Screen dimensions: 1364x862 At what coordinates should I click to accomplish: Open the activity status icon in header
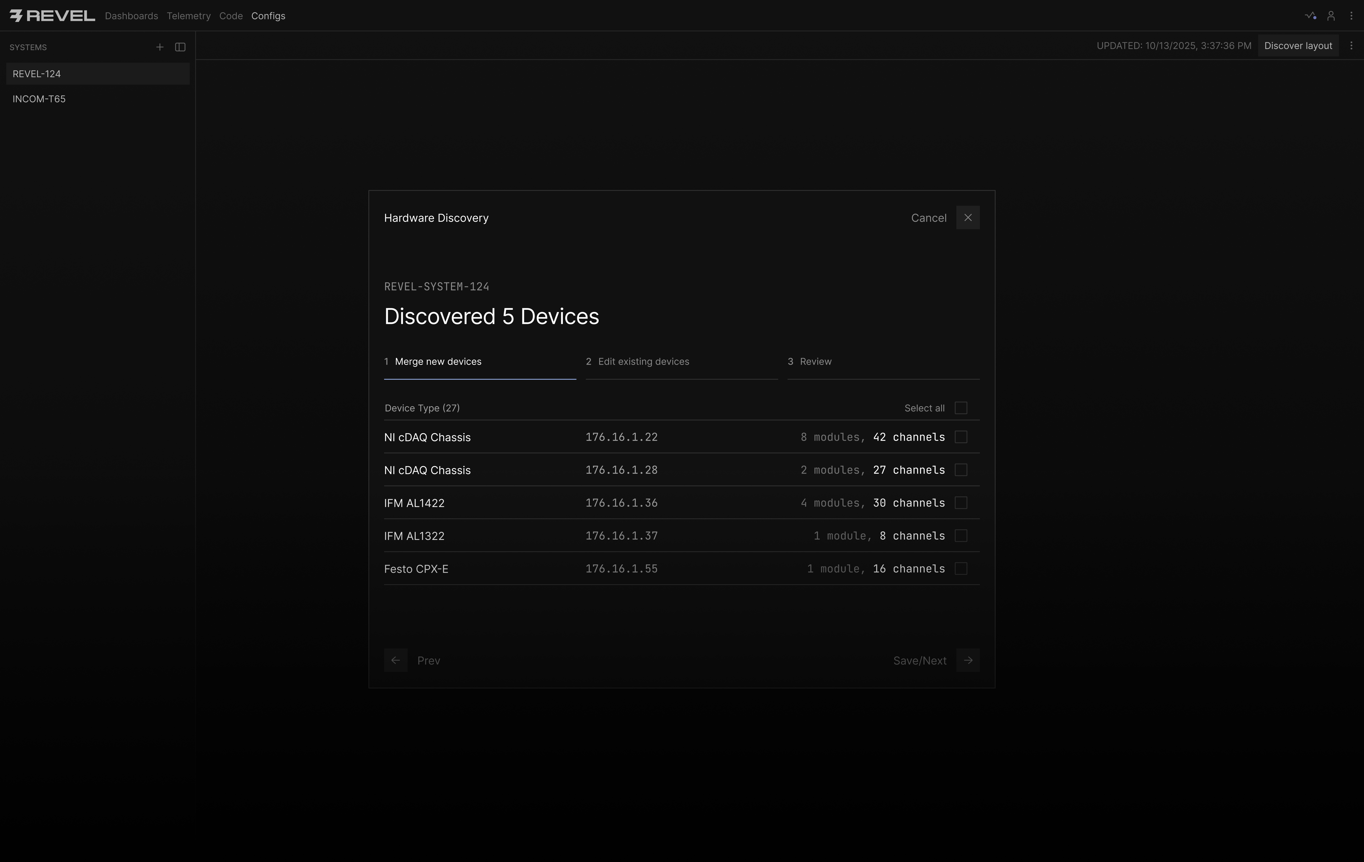1310,16
